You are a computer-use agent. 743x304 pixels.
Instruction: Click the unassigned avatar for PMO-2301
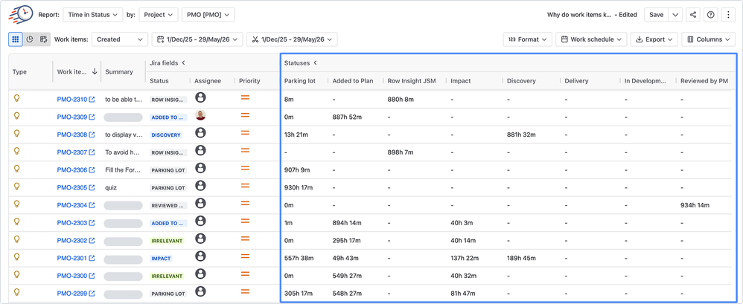[x=200, y=256]
